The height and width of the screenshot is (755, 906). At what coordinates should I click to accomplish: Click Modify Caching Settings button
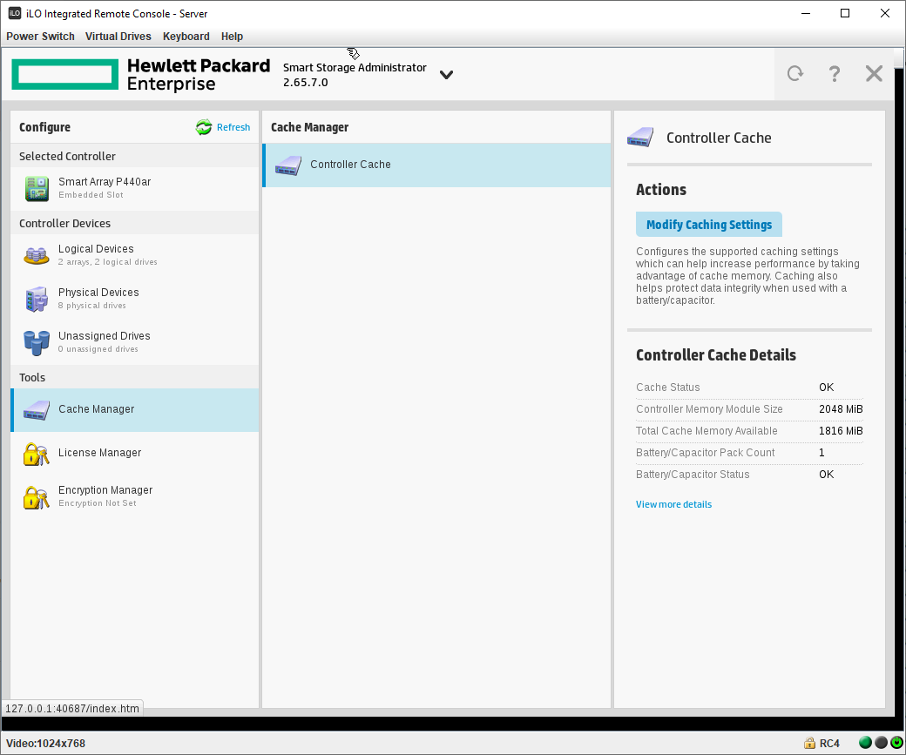709,224
